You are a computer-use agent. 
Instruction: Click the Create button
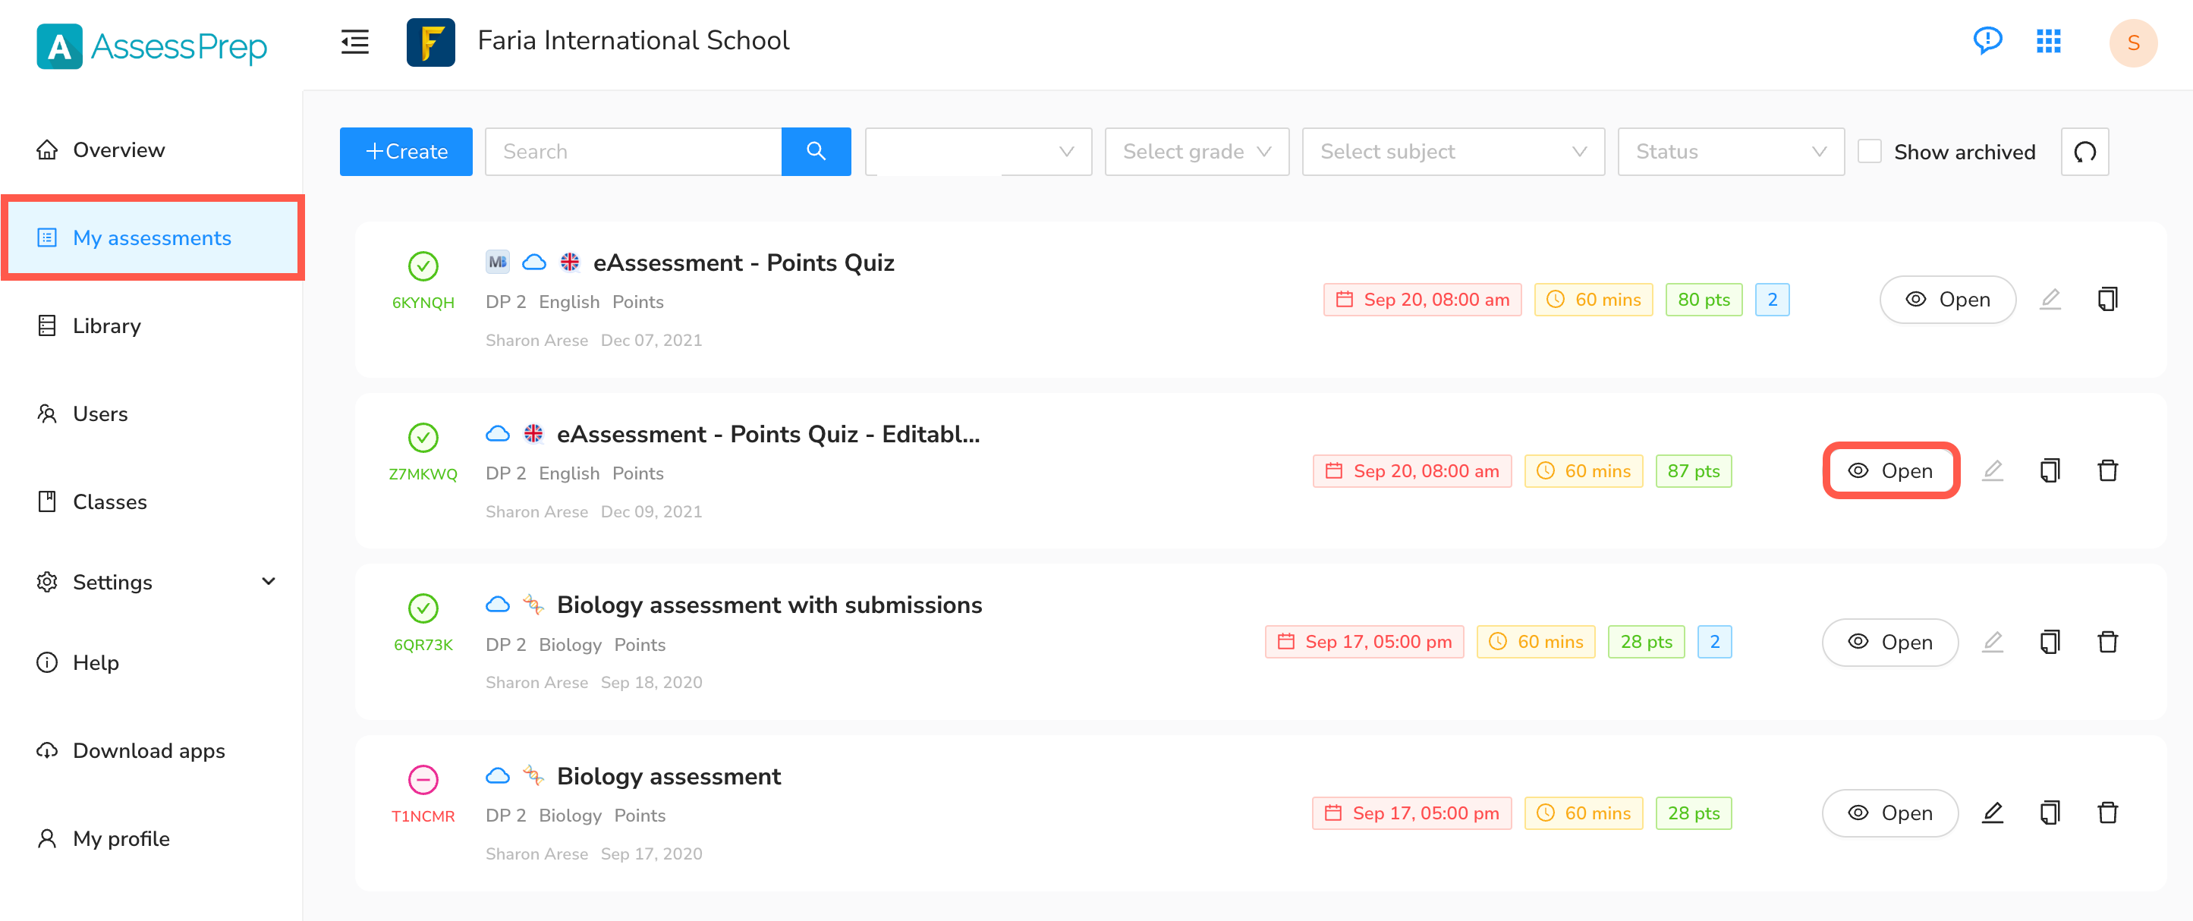tap(406, 152)
